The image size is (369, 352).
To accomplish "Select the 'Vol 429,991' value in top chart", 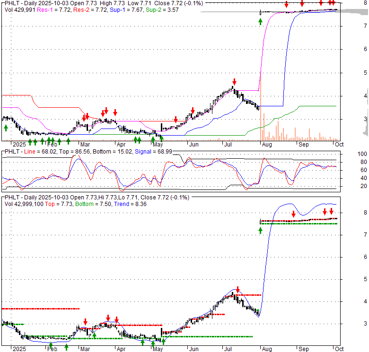I will [x=20, y=10].
